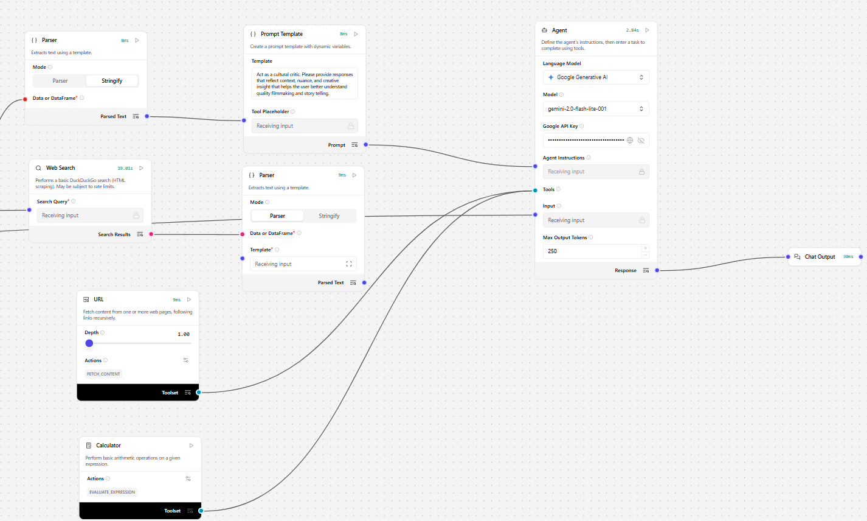Expand the Template field in Parser node
The height and width of the screenshot is (521, 867).
pyautogui.click(x=349, y=264)
